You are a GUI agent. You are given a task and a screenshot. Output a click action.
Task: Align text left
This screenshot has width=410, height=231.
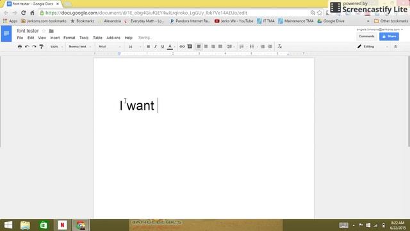[x=199, y=47]
